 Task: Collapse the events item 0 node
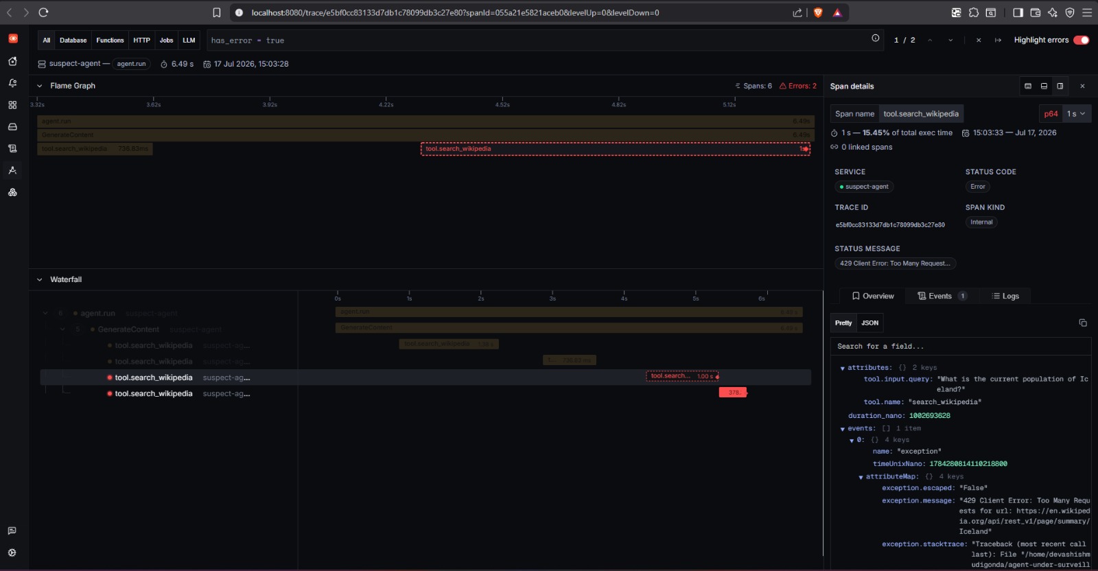[852, 441]
